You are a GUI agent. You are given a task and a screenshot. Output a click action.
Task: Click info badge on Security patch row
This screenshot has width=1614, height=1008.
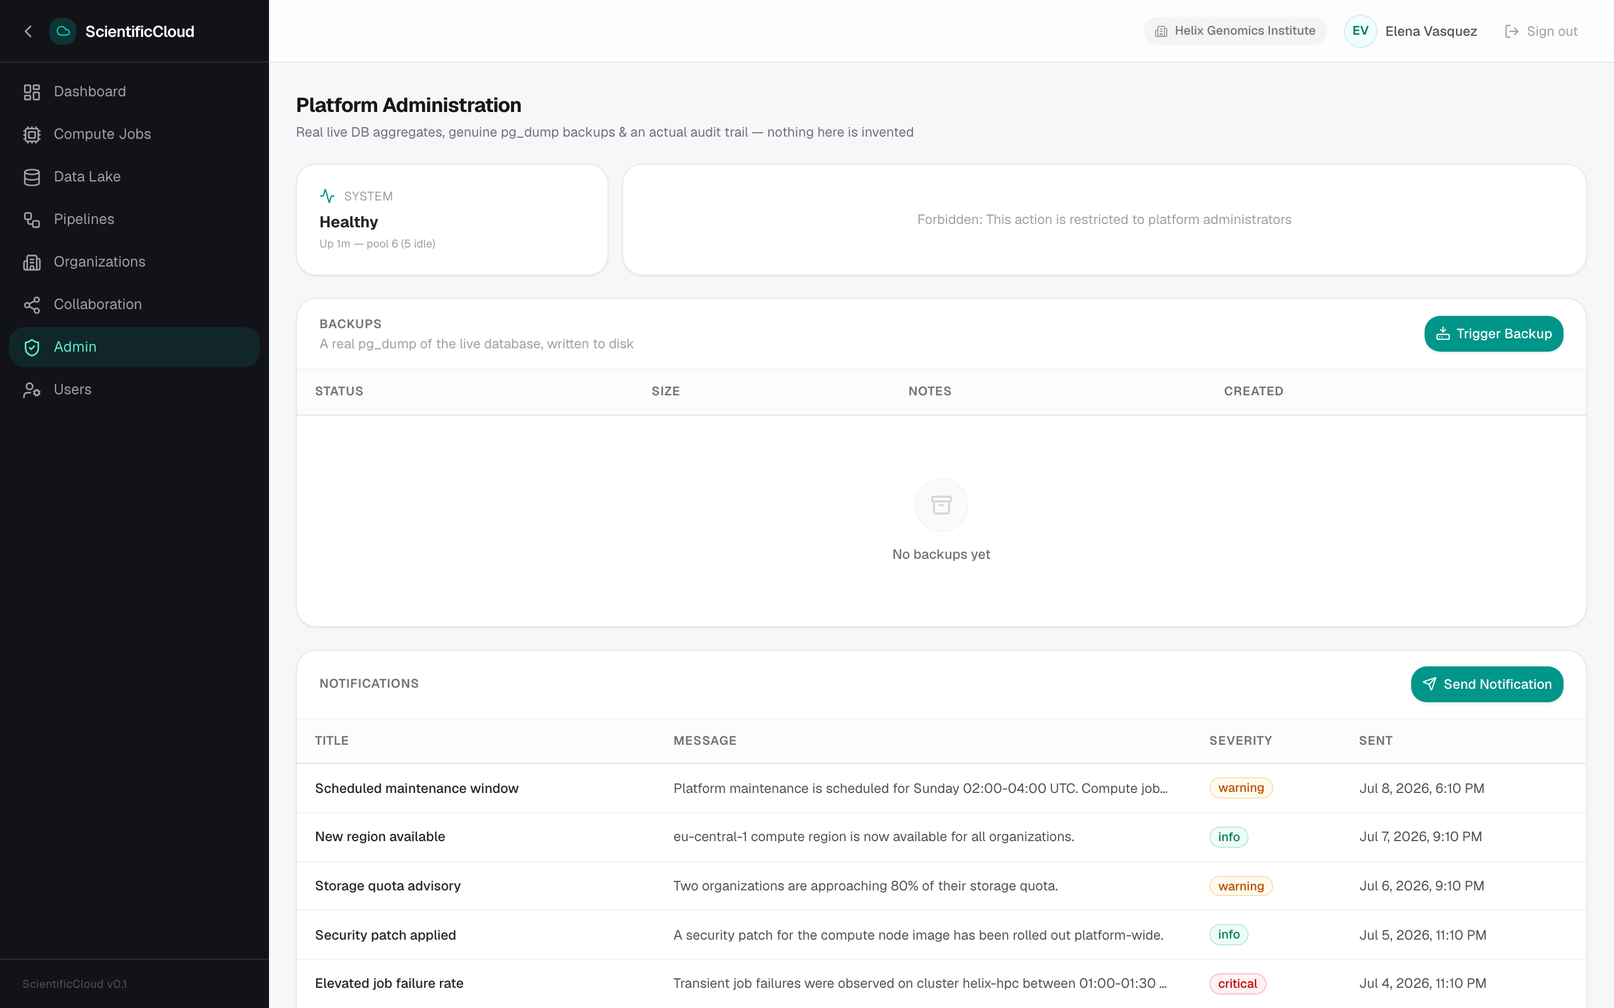[x=1228, y=935]
